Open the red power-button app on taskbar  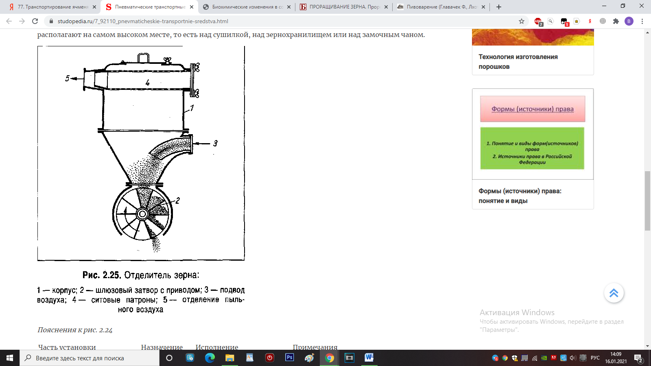(x=269, y=358)
